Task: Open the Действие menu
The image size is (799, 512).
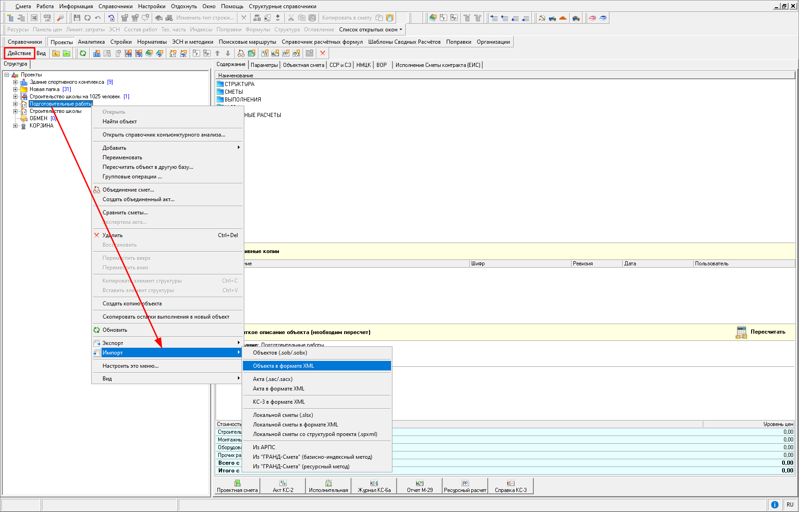Action: click(20, 53)
